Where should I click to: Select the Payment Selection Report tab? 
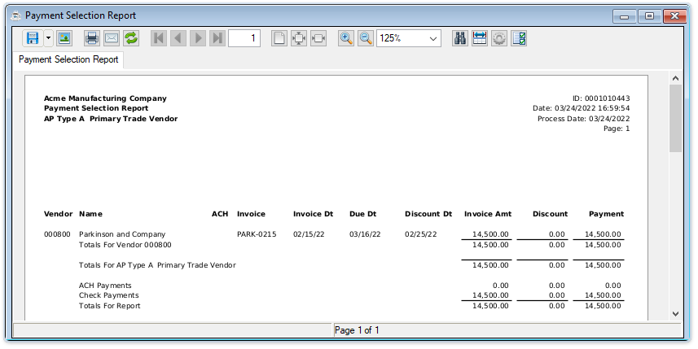coord(68,59)
